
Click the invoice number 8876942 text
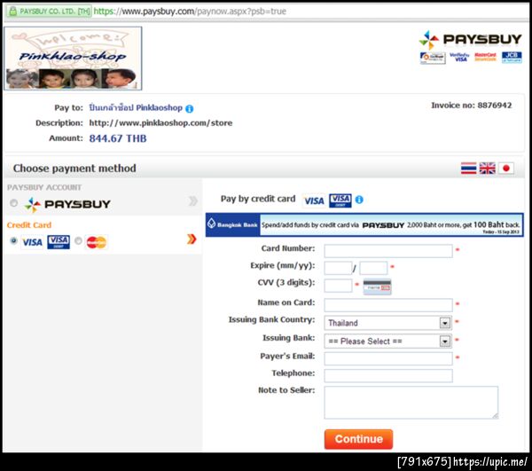[x=472, y=106]
